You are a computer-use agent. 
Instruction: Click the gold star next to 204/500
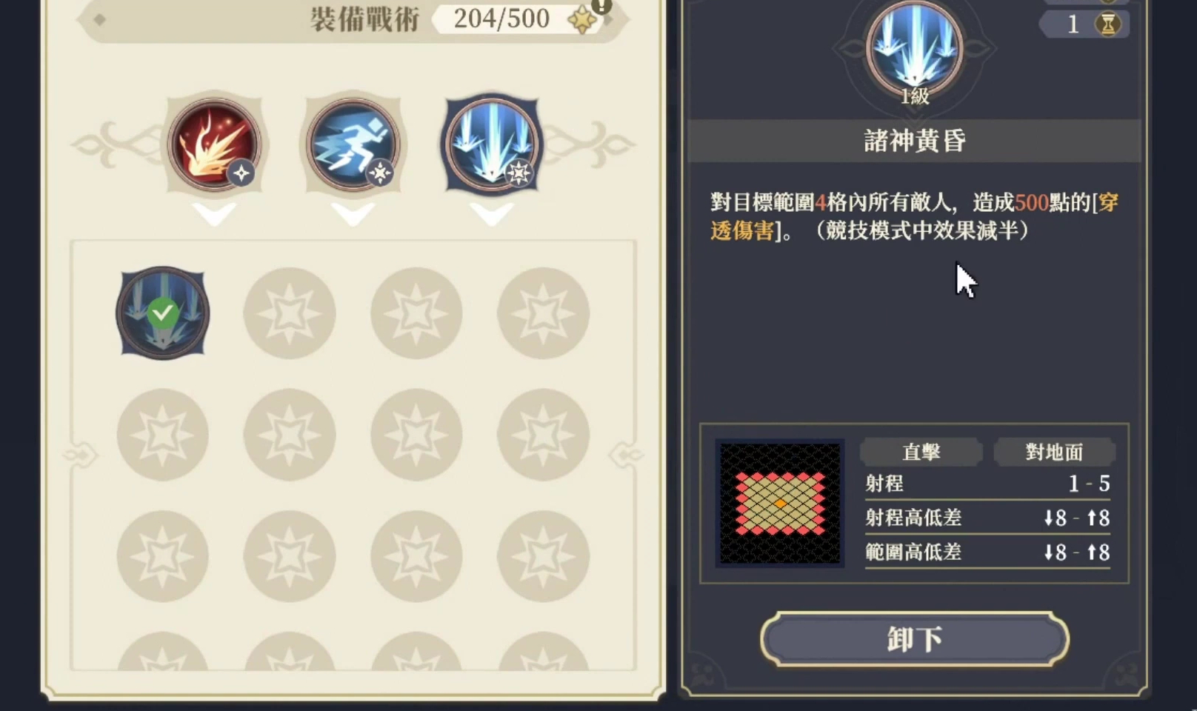tap(583, 20)
